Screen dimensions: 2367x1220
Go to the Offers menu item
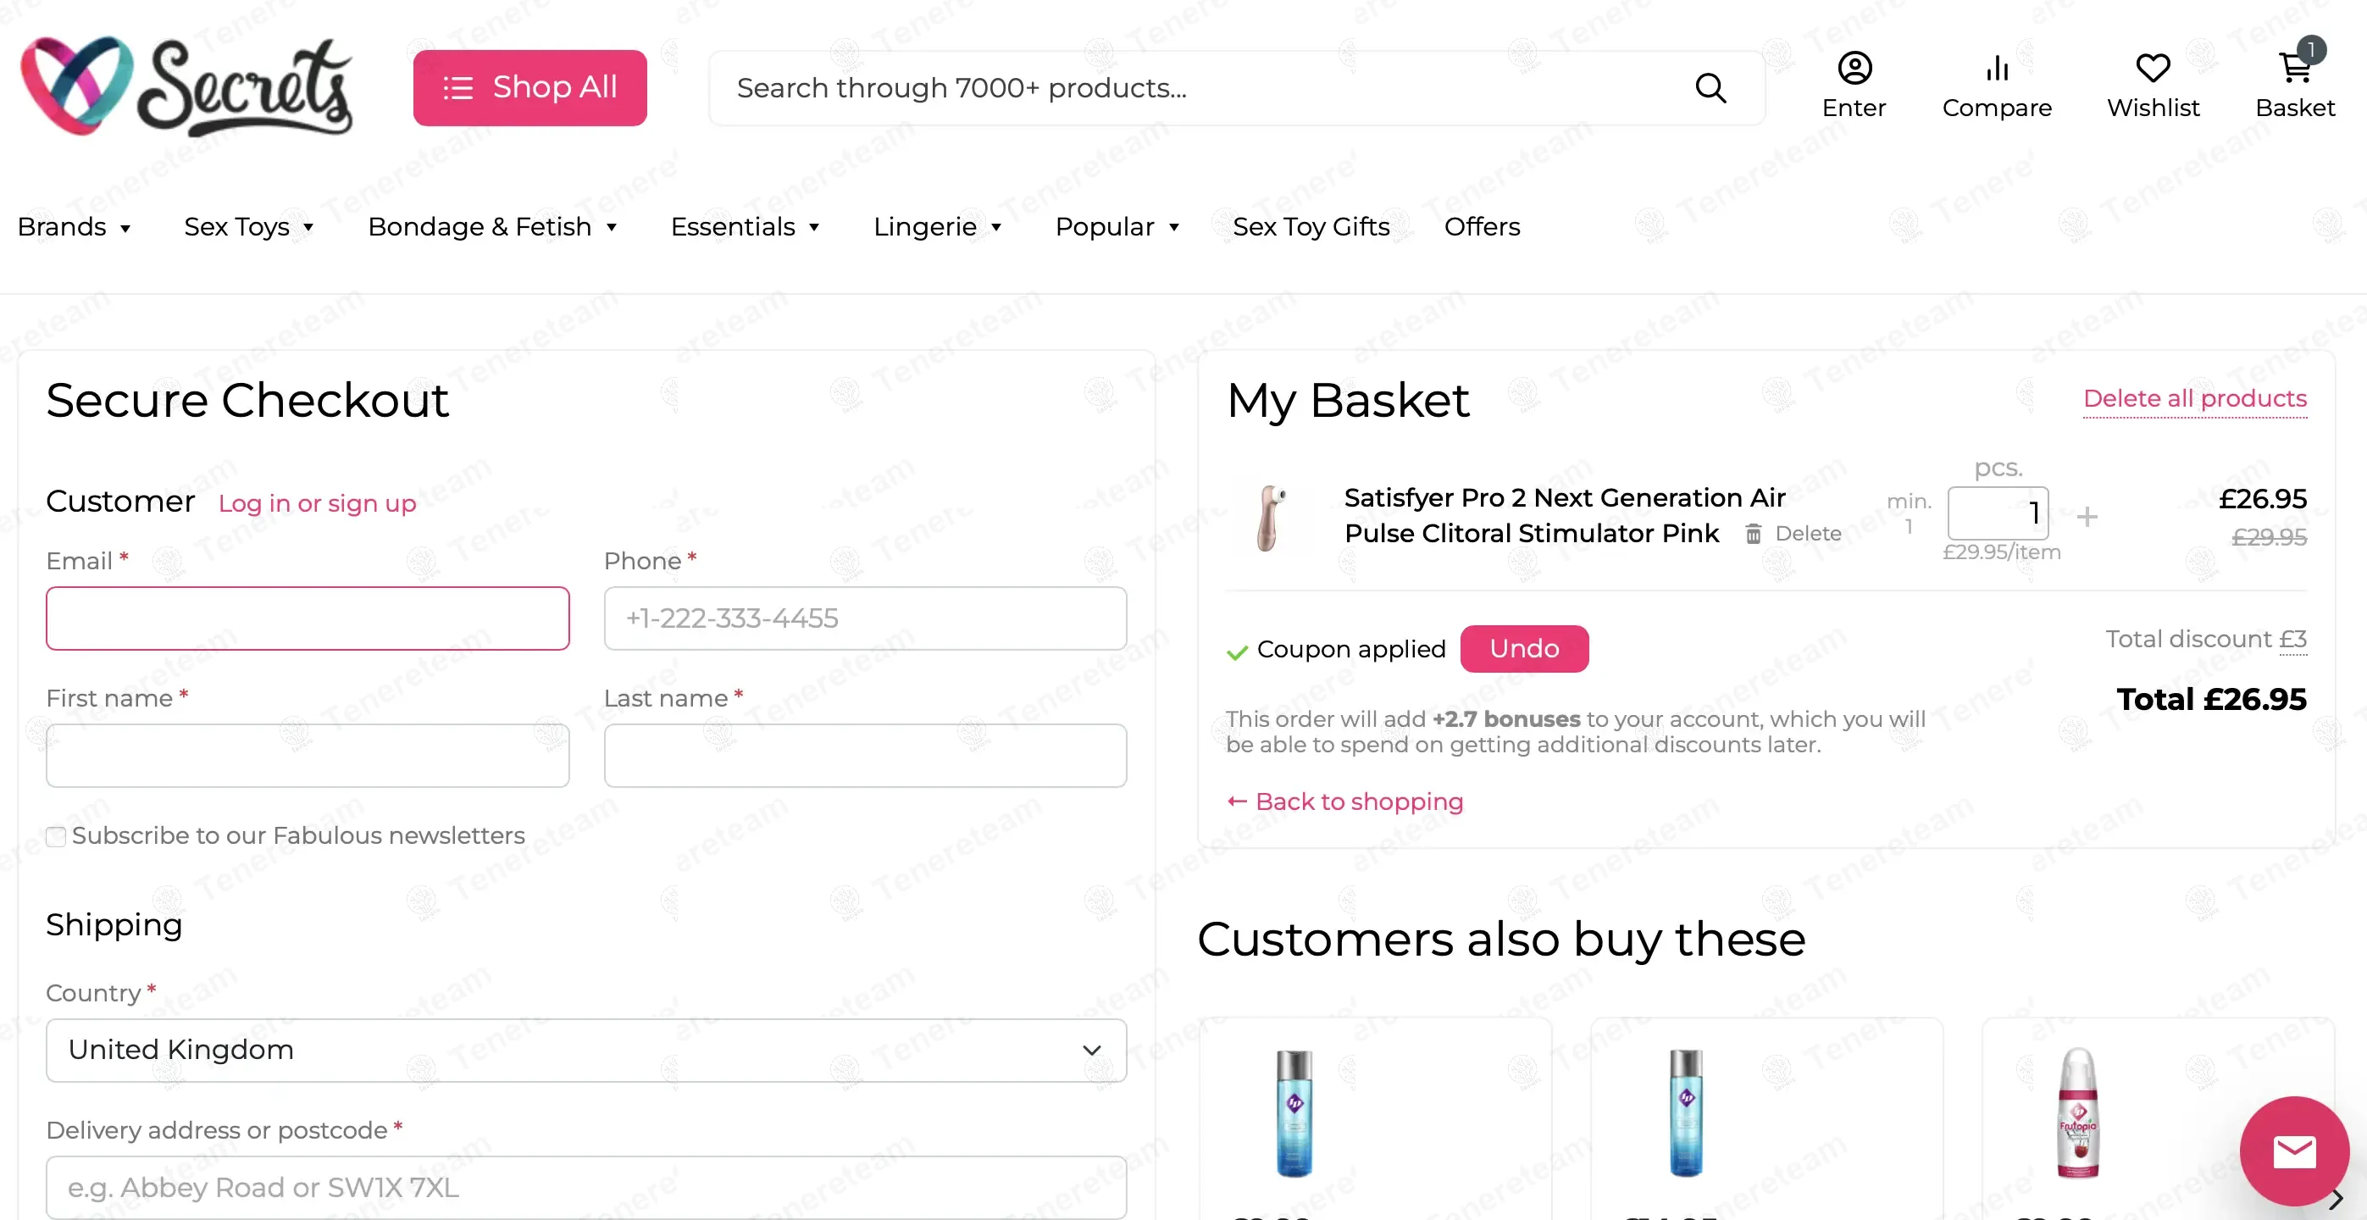1481,227
